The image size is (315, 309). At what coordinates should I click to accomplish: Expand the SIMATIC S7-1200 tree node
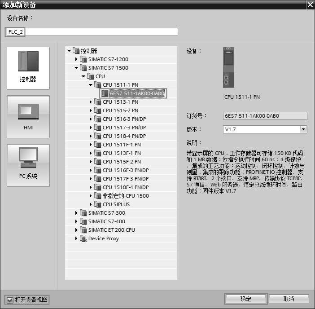(x=76, y=59)
